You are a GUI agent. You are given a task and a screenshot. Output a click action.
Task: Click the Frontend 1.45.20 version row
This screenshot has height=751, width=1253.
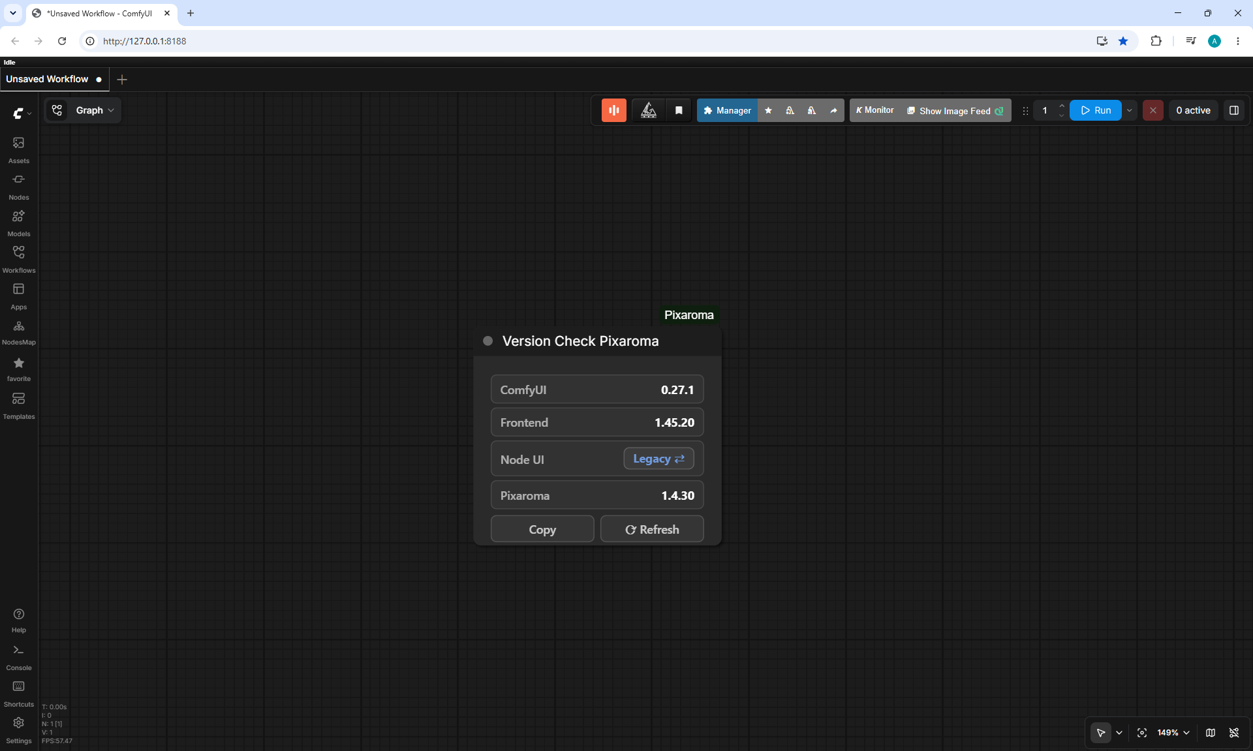tap(597, 422)
